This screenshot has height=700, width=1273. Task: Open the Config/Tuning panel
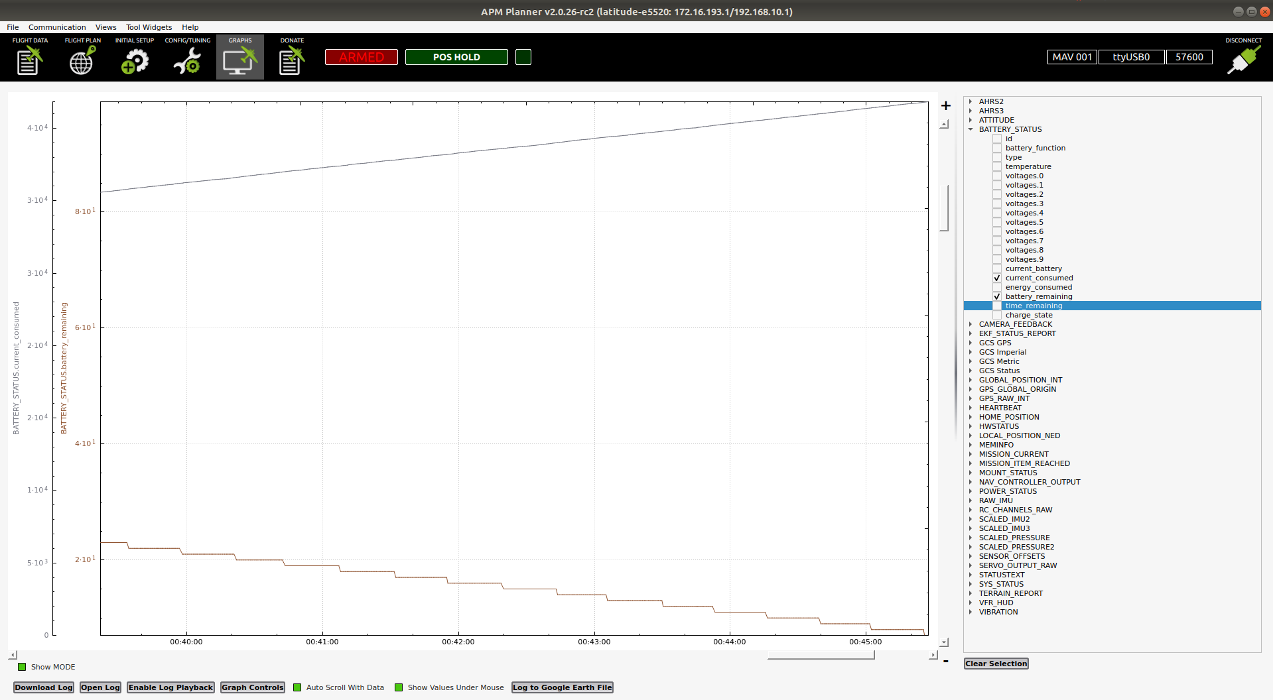point(187,60)
